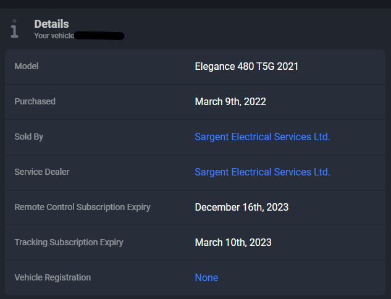The image size is (391, 299).
Task: Open Sold By Sargent Electrical Services link
Action: coord(263,137)
